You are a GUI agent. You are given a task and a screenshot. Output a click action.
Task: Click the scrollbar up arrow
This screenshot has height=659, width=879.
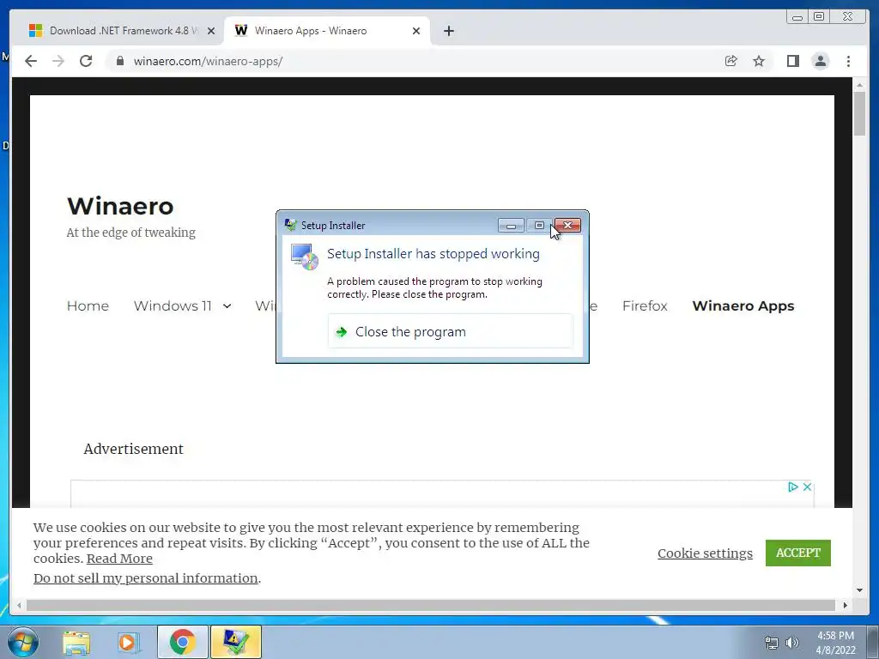coord(860,85)
